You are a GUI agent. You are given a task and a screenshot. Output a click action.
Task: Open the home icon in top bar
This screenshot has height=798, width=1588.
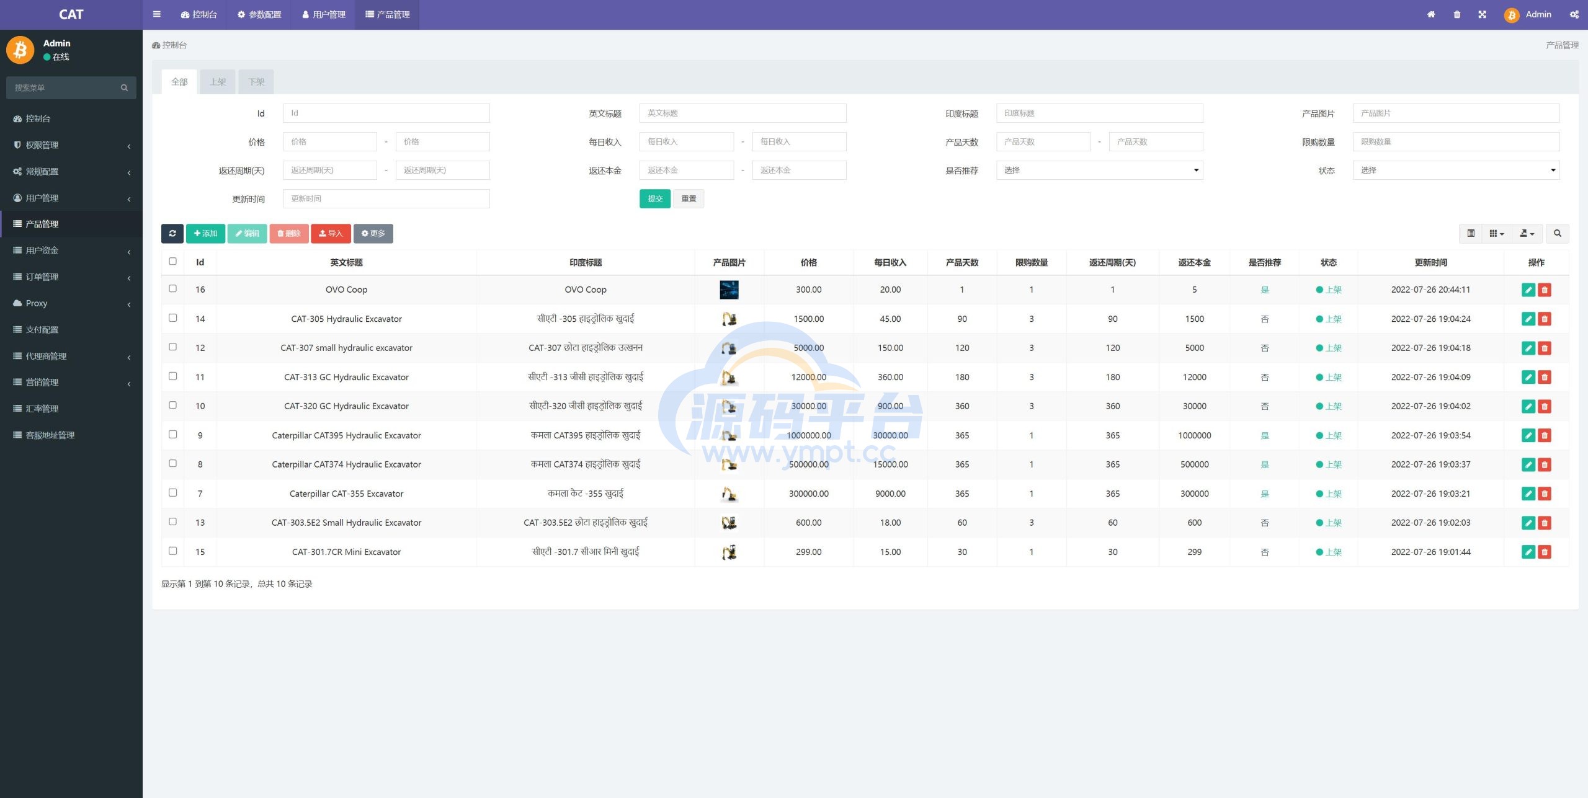tap(1430, 14)
